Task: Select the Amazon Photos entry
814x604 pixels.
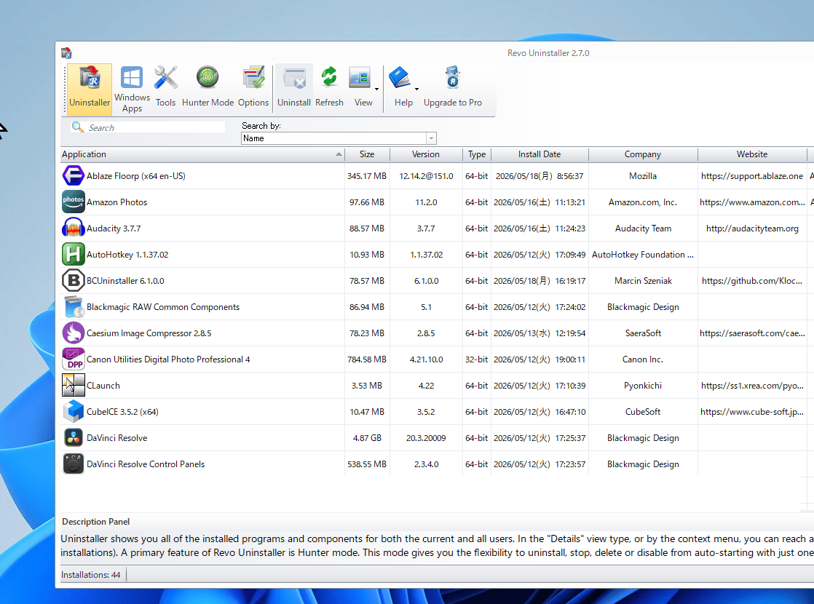Action: pos(116,202)
